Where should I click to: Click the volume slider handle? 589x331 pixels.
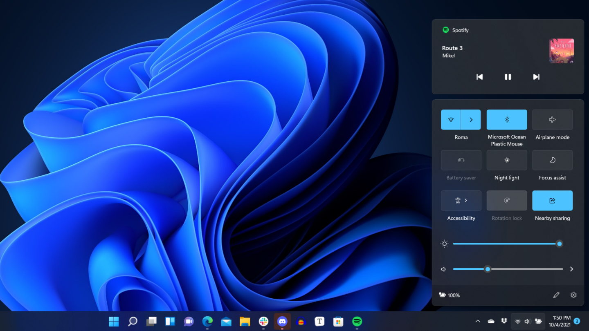click(x=488, y=269)
